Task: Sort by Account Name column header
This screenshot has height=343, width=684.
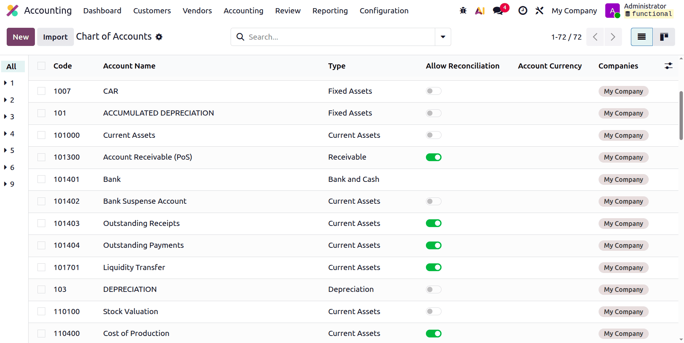Action: click(129, 66)
